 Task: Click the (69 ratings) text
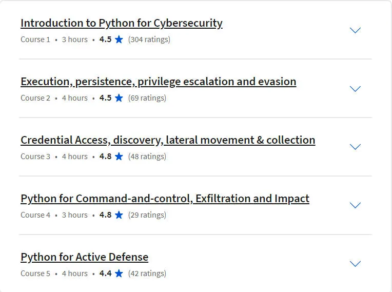point(147,98)
